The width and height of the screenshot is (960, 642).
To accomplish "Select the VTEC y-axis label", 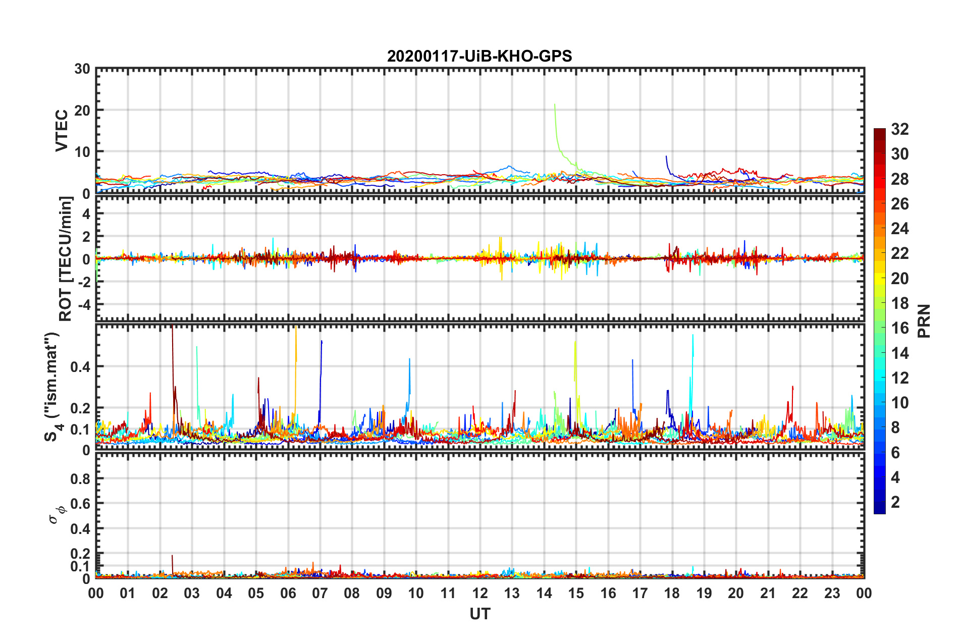I will point(62,130).
